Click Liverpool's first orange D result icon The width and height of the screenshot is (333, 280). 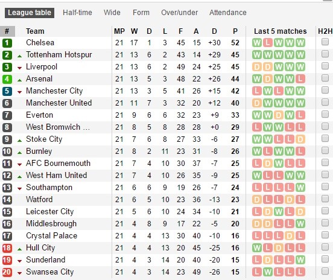tap(257, 67)
